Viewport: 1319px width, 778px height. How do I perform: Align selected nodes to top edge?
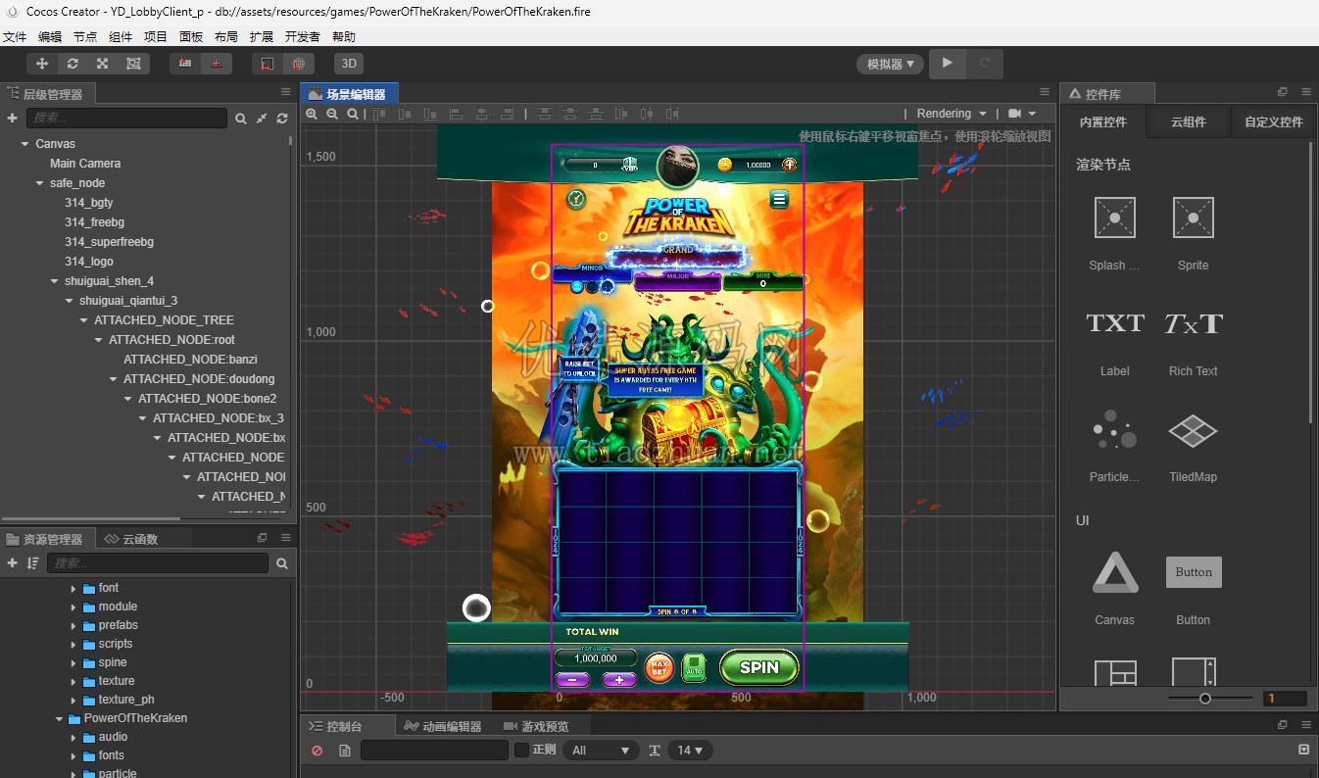[x=378, y=114]
